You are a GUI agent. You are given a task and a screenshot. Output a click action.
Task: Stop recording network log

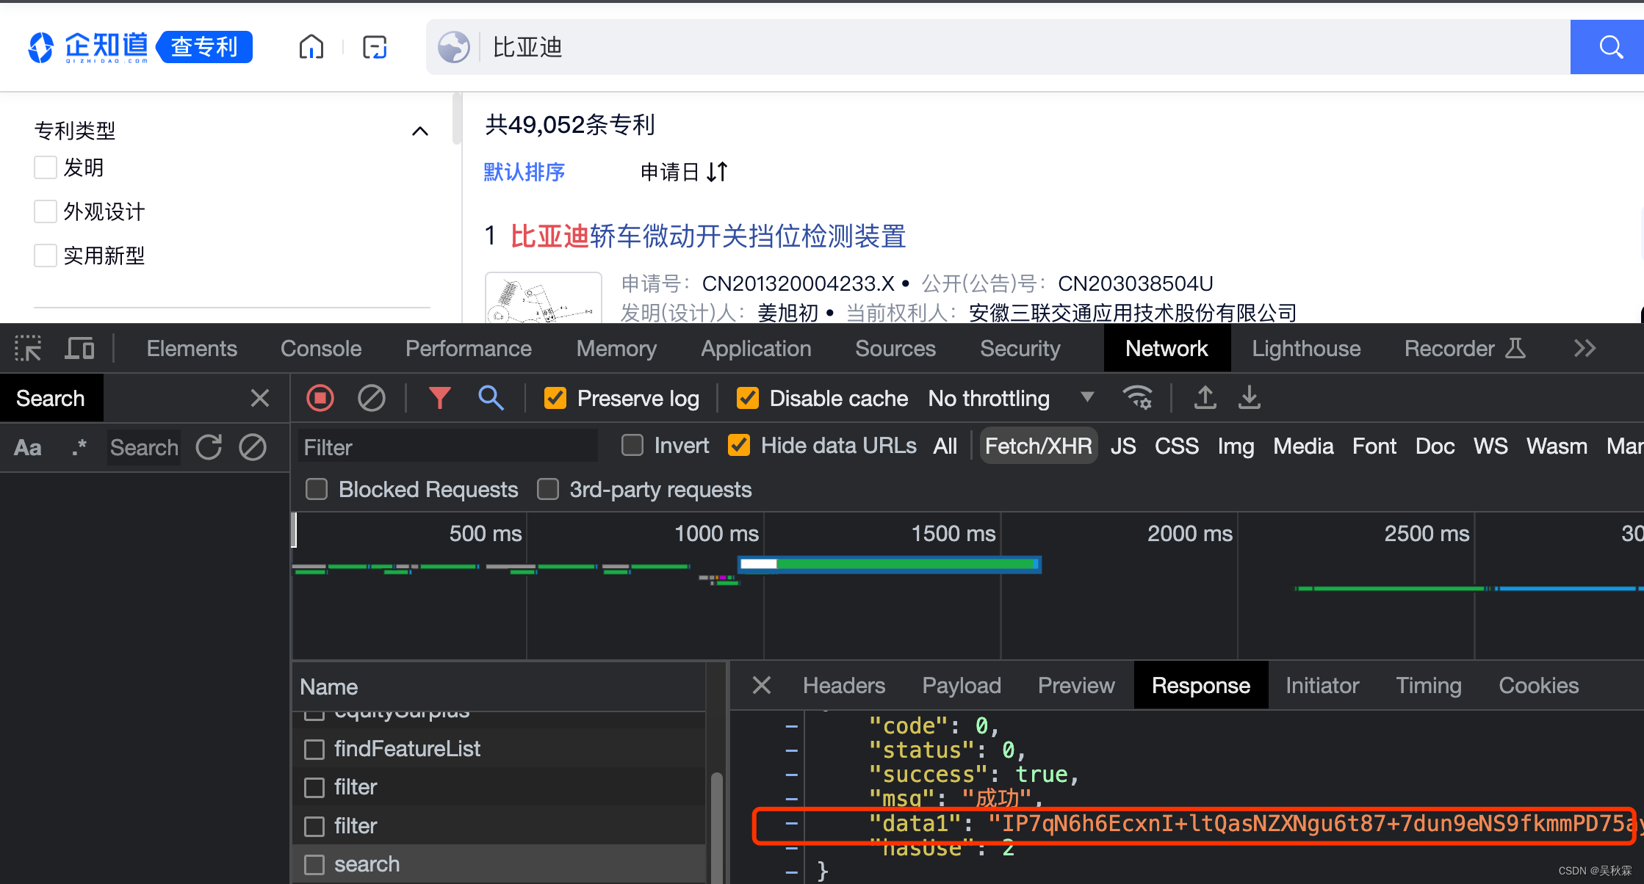pyautogui.click(x=320, y=398)
